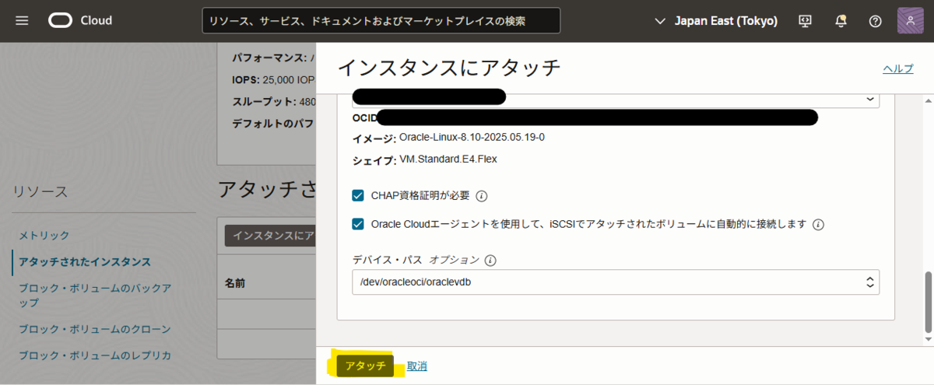Open the help question mark icon

point(875,21)
